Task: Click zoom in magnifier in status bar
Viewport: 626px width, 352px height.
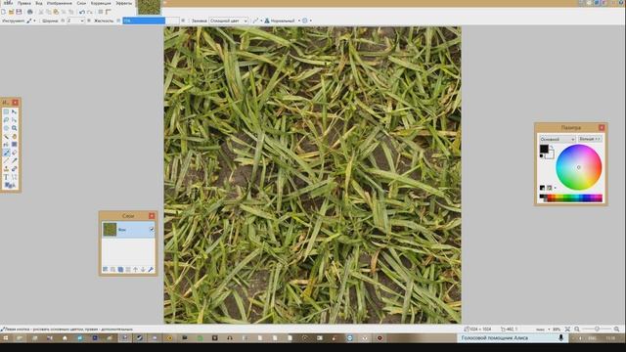Action: tap(616, 330)
